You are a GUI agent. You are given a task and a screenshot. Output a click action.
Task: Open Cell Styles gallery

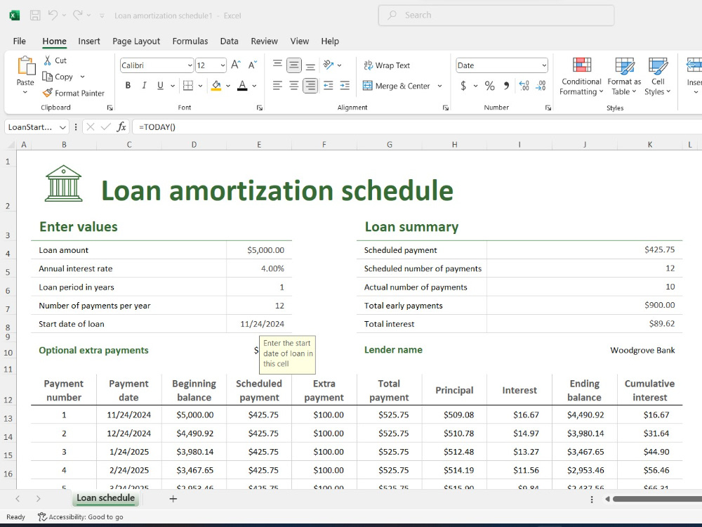658,76
